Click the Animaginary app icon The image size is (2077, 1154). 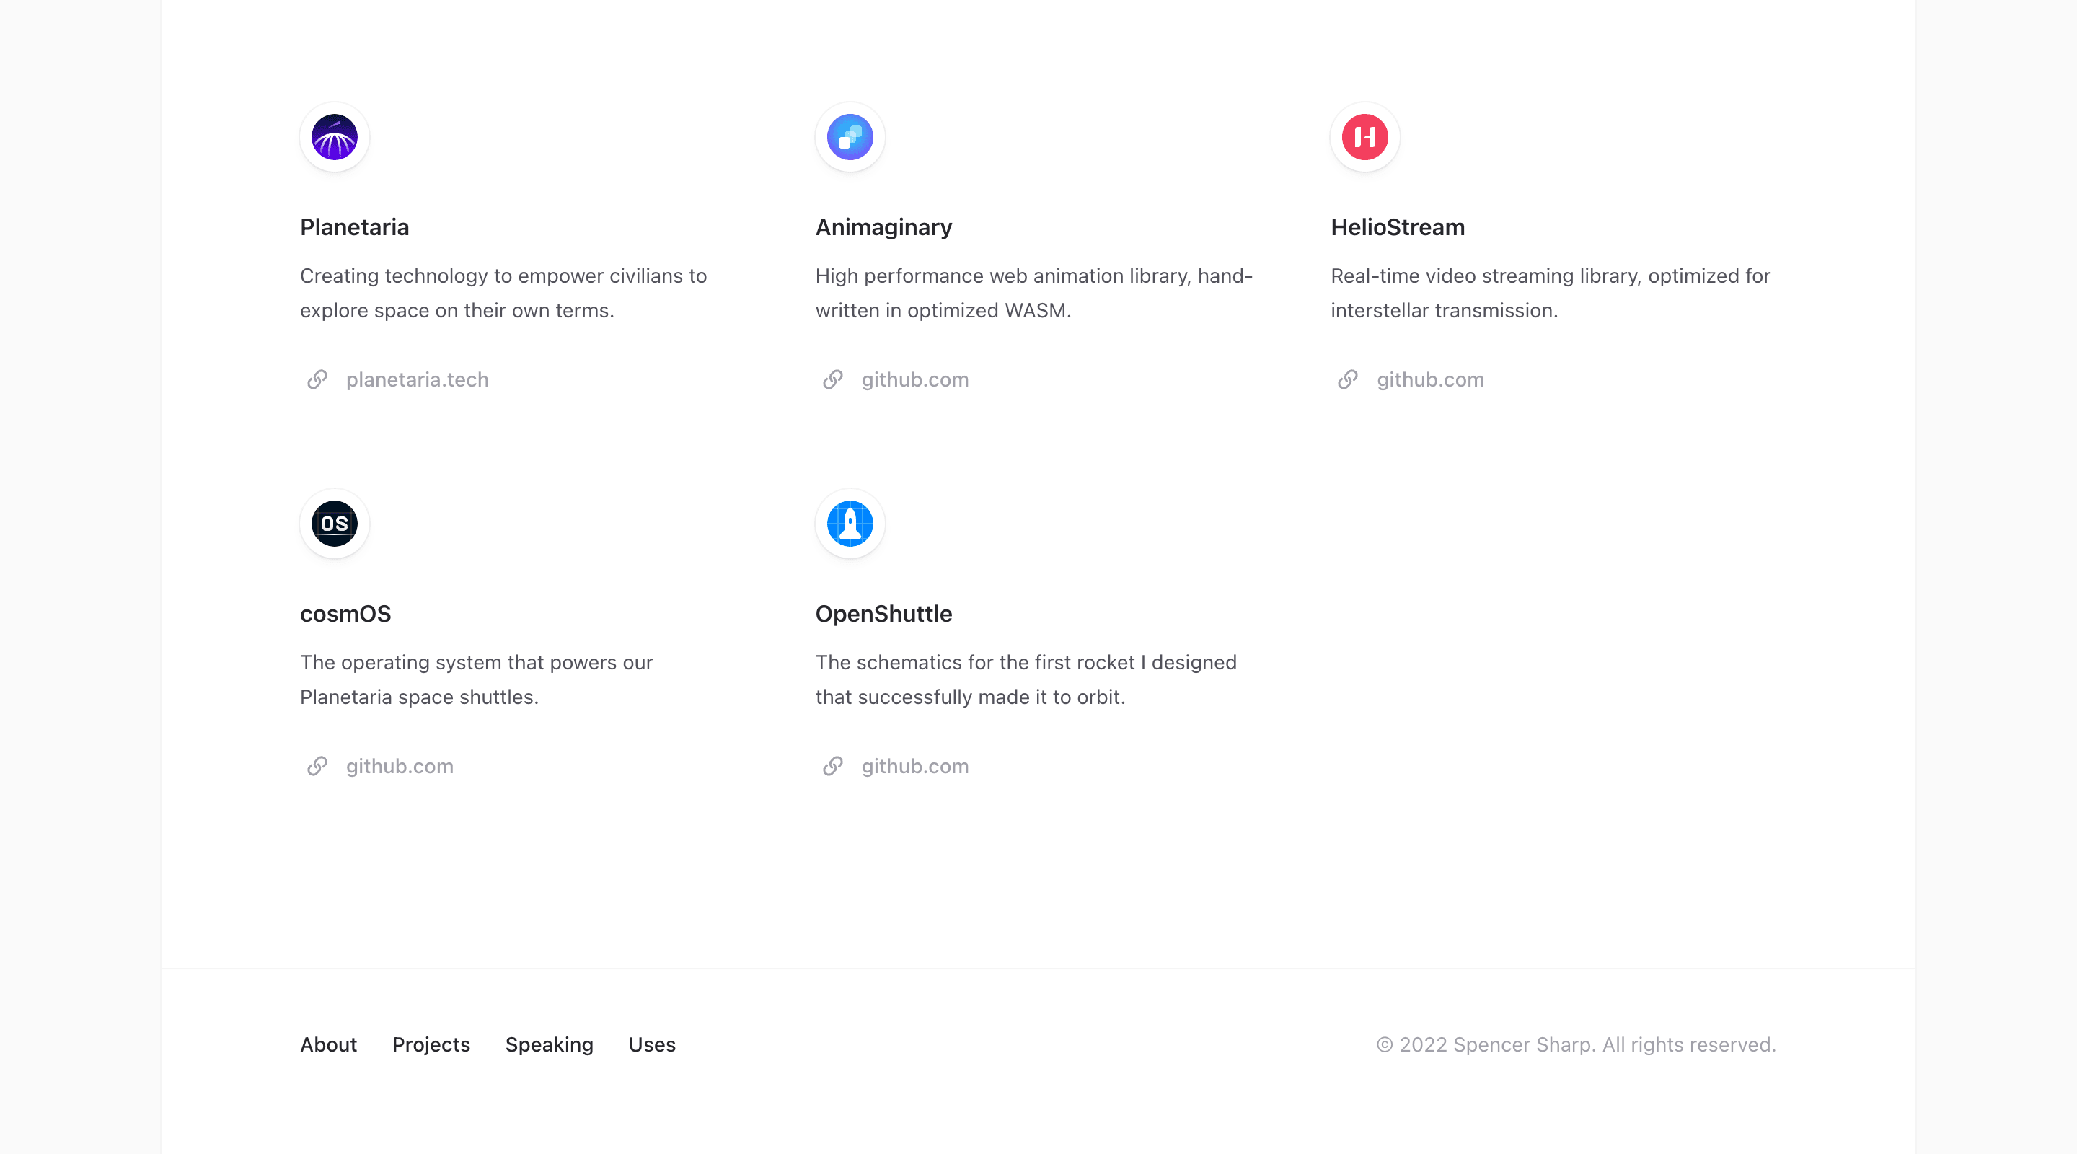(x=850, y=137)
